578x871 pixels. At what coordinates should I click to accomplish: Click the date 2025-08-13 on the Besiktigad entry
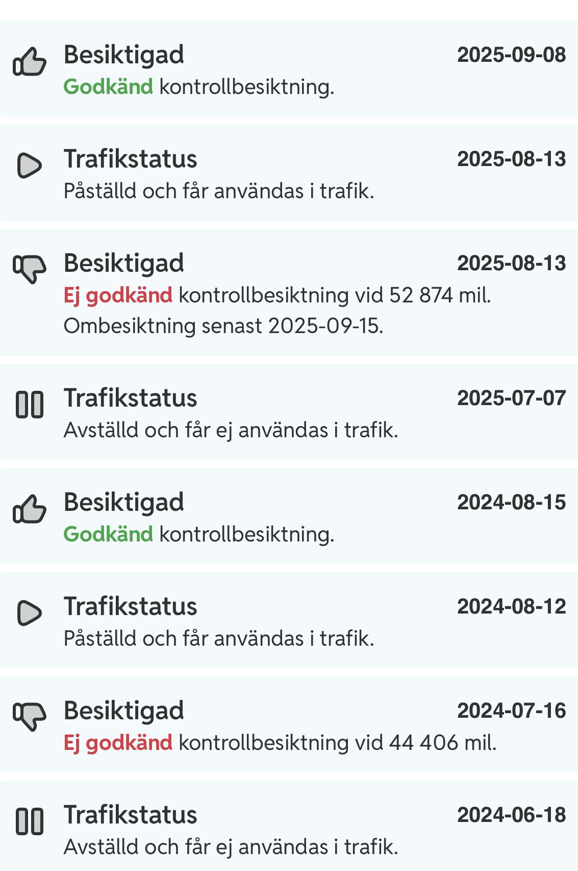point(511,263)
